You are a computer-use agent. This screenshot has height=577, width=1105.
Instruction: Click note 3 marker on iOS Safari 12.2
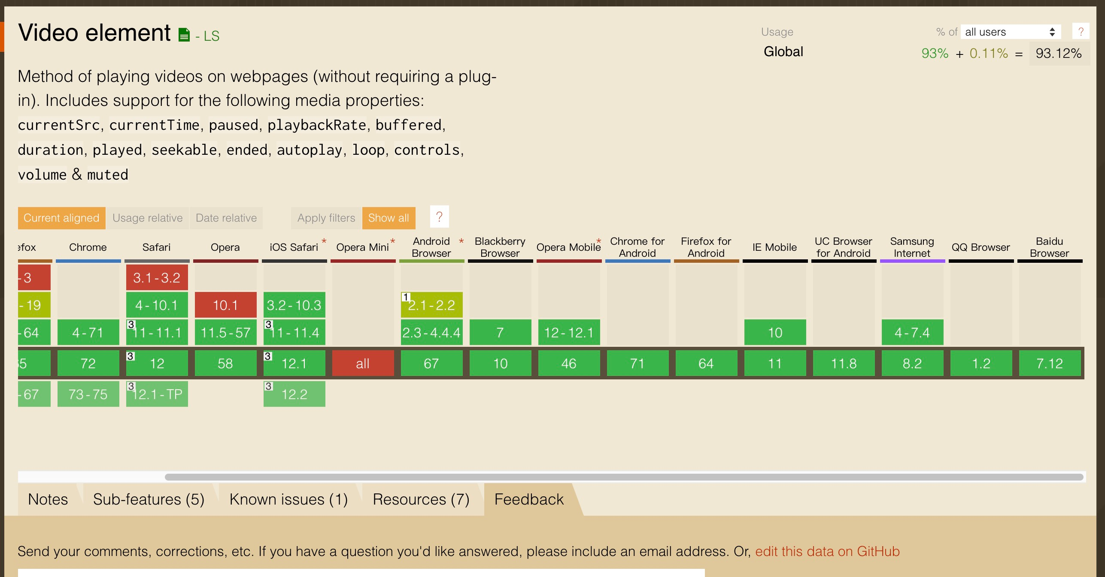point(268,386)
